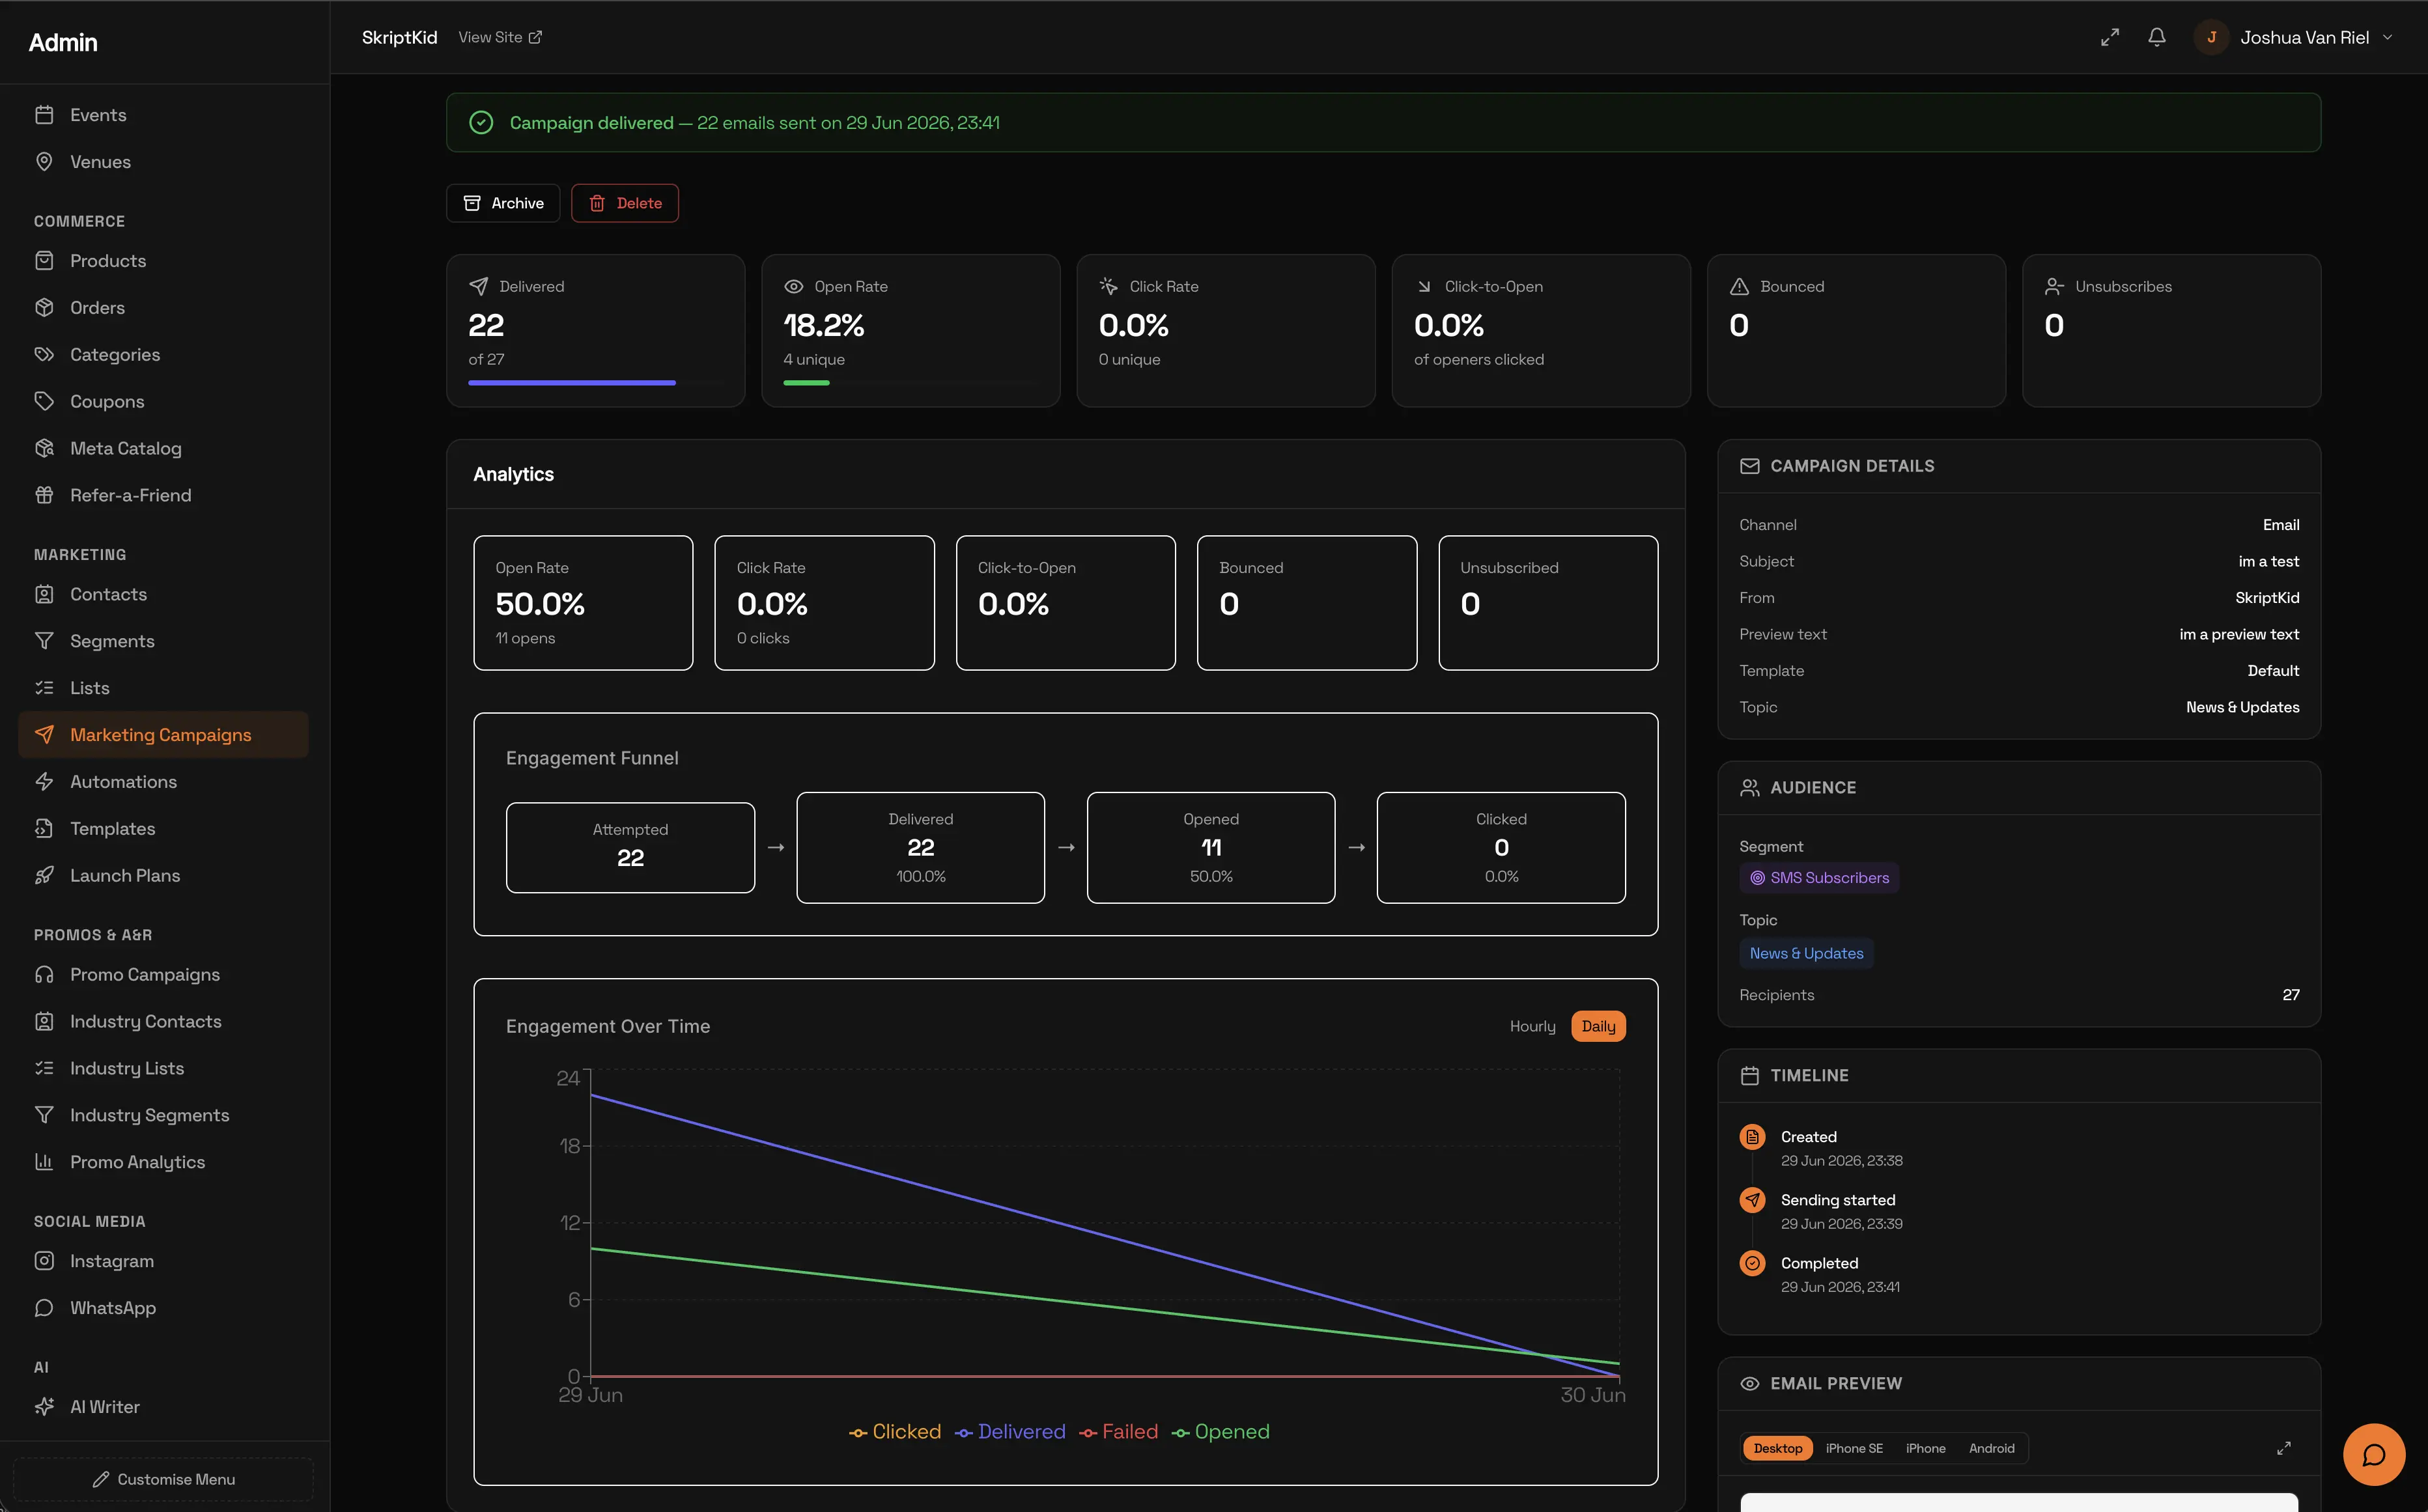
Task: Click the user avatar J circle
Action: point(2211,37)
